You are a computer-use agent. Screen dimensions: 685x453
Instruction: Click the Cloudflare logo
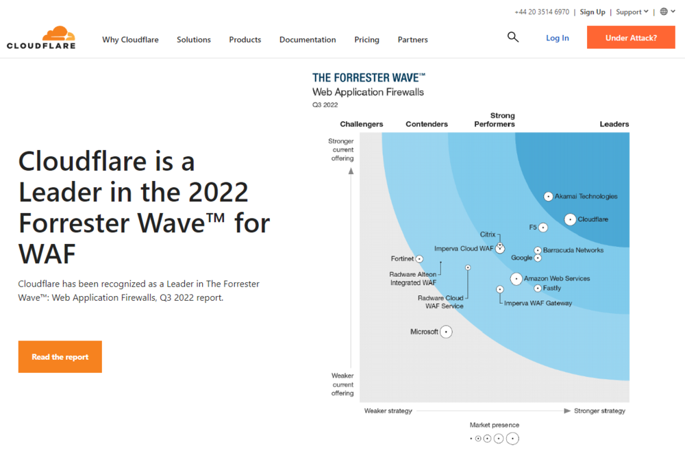[41, 38]
